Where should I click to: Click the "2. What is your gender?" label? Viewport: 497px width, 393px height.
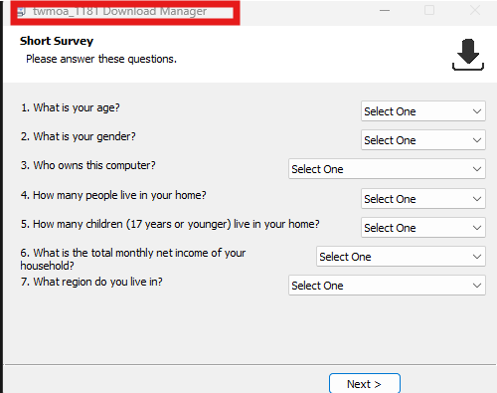79,136
